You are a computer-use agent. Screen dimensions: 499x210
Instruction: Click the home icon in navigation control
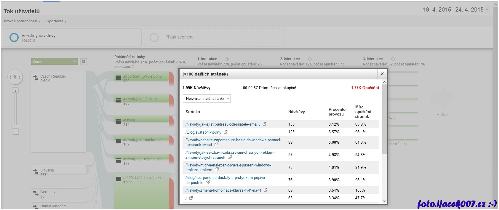pyautogui.click(x=15, y=77)
